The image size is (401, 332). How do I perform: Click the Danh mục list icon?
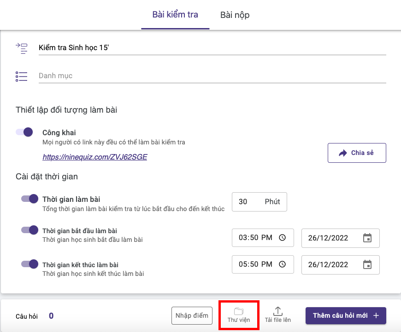21,76
